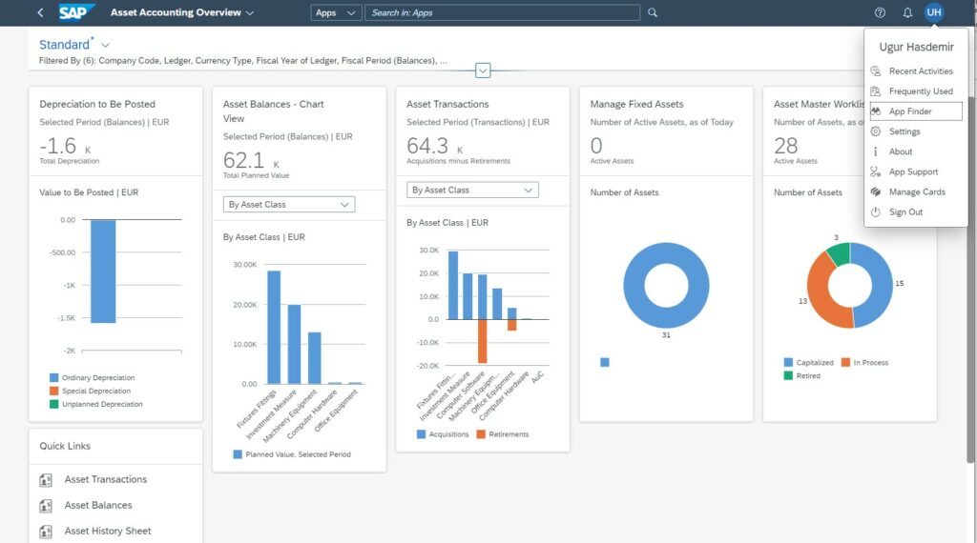Select App Finder from user menu

[910, 111]
